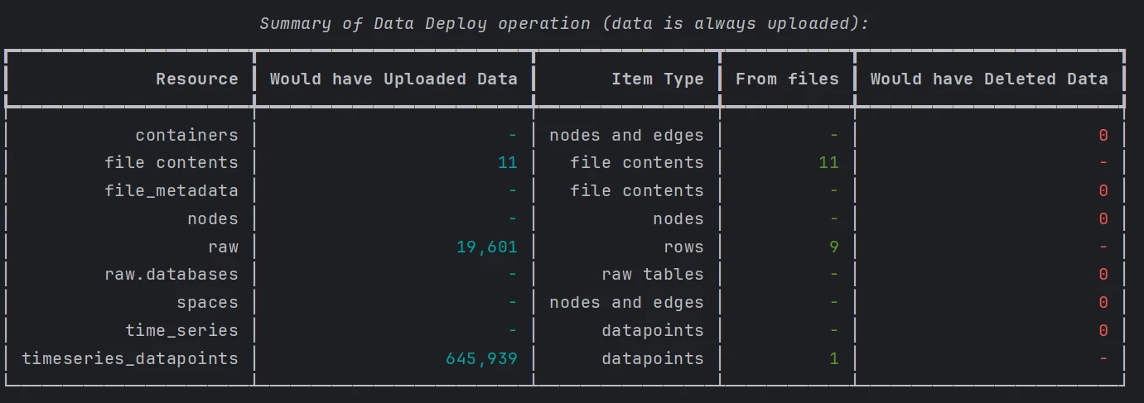Click the teal 11 uploaded data value

pyautogui.click(x=507, y=163)
